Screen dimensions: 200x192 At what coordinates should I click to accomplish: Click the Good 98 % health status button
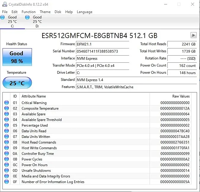tap(17, 57)
